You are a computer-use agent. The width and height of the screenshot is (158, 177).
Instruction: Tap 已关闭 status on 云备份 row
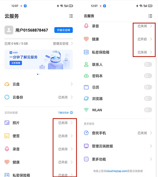(x=63, y=97)
